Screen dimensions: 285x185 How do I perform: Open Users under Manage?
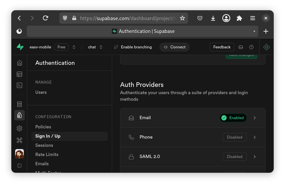[x=41, y=92]
